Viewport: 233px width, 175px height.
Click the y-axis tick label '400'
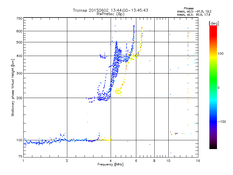[19, 56]
